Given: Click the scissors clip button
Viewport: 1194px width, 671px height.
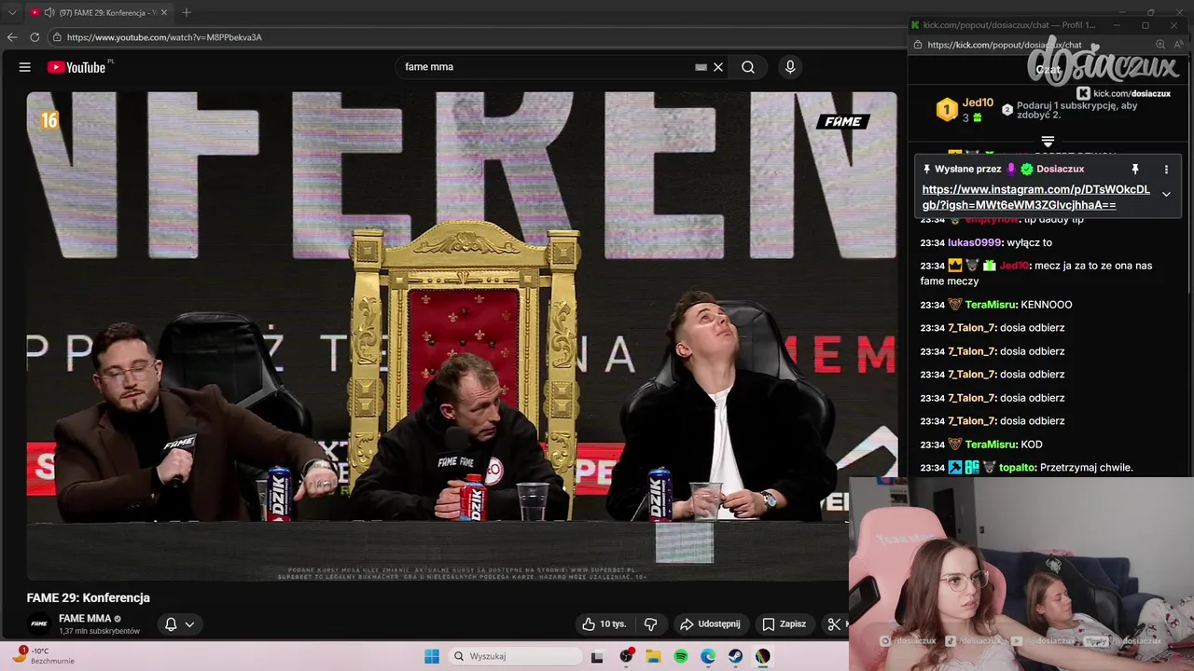Looking at the screenshot, I should 834,624.
